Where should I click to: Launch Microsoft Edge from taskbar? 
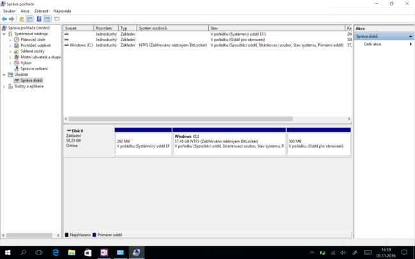pyautogui.click(x=56, y=253)
